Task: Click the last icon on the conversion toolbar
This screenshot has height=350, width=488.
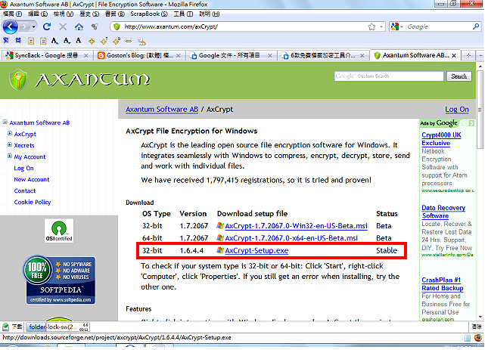Action: tap(141, 41)
